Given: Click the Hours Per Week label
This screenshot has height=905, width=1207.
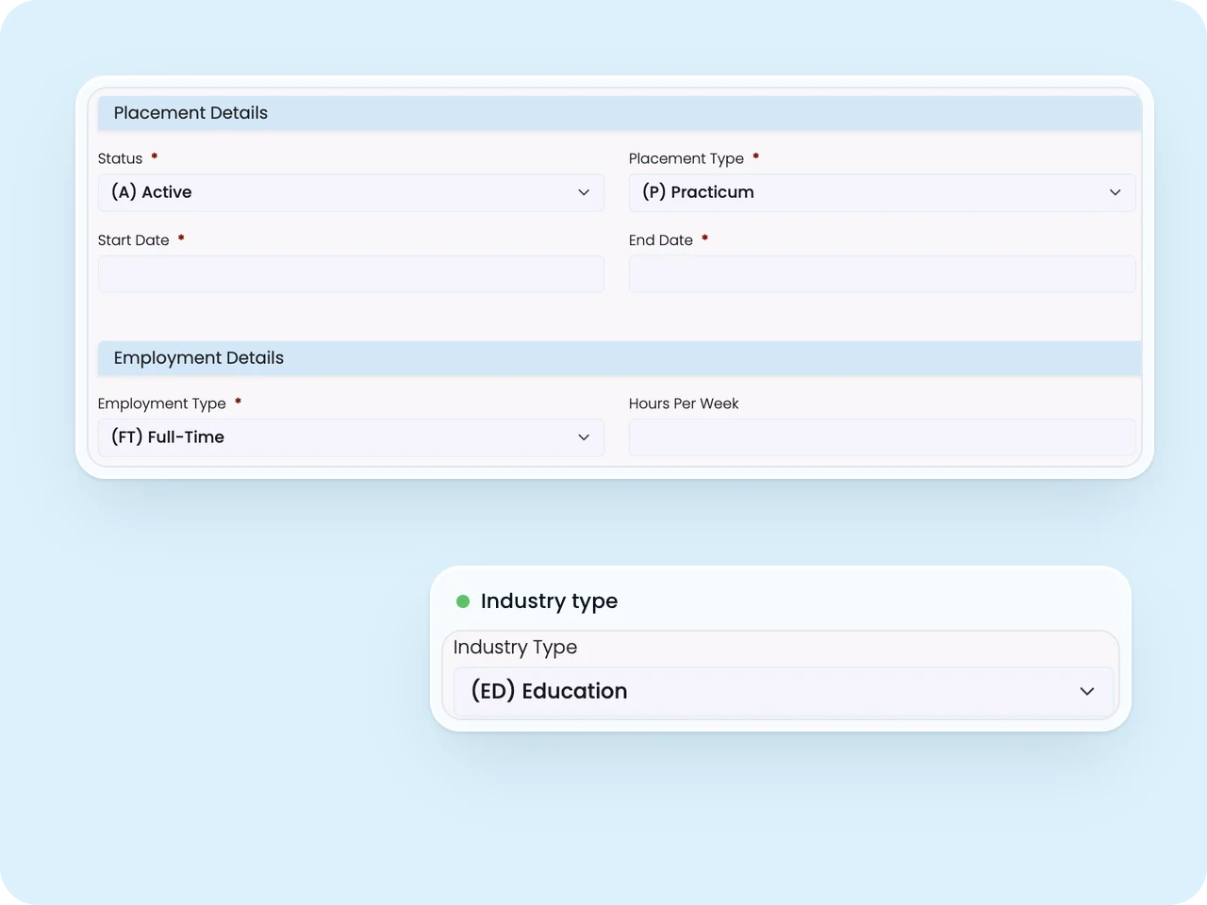Looking at the screenshot, I should coord(684,403).
